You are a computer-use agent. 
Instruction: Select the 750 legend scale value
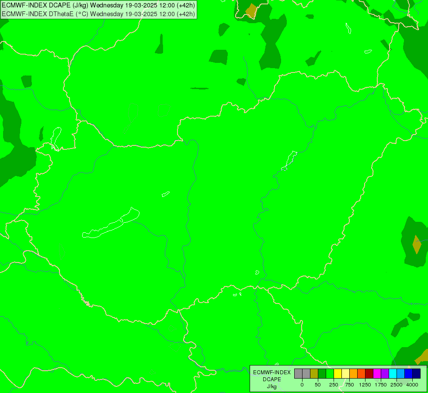click(349, 385)
